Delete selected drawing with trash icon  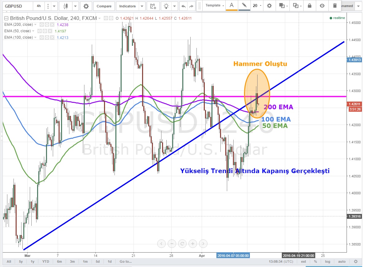click(334, 6)
